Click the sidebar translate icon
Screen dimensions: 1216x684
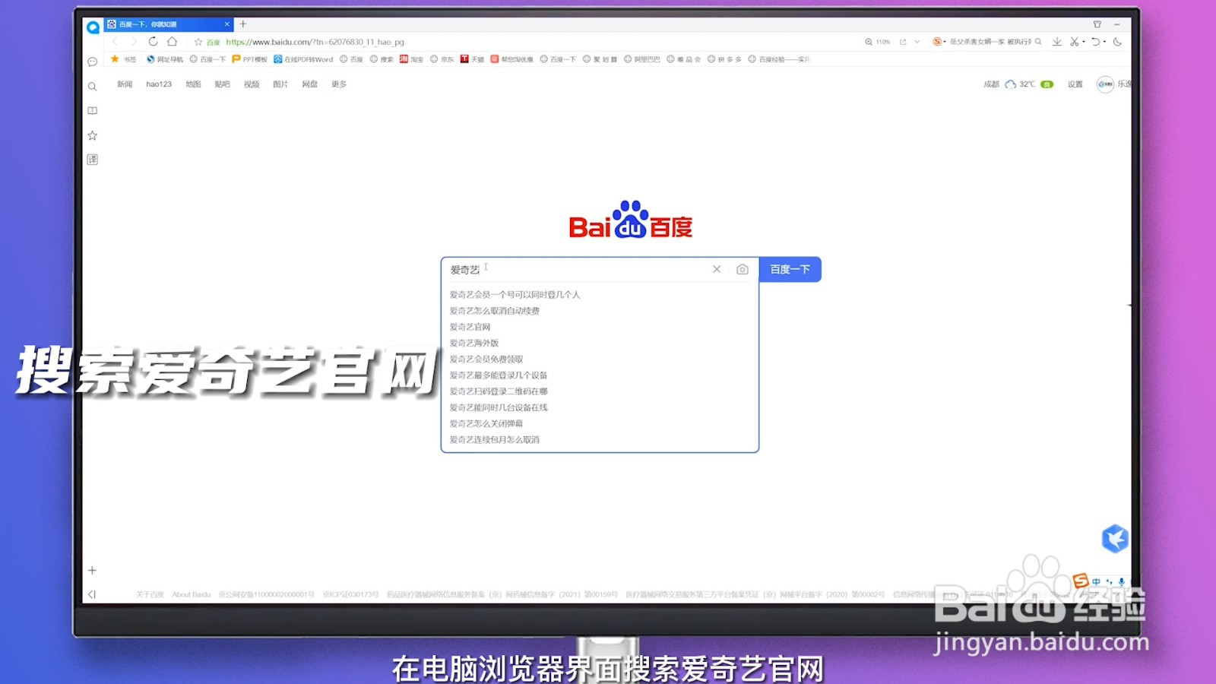click(x=93, y=160)
